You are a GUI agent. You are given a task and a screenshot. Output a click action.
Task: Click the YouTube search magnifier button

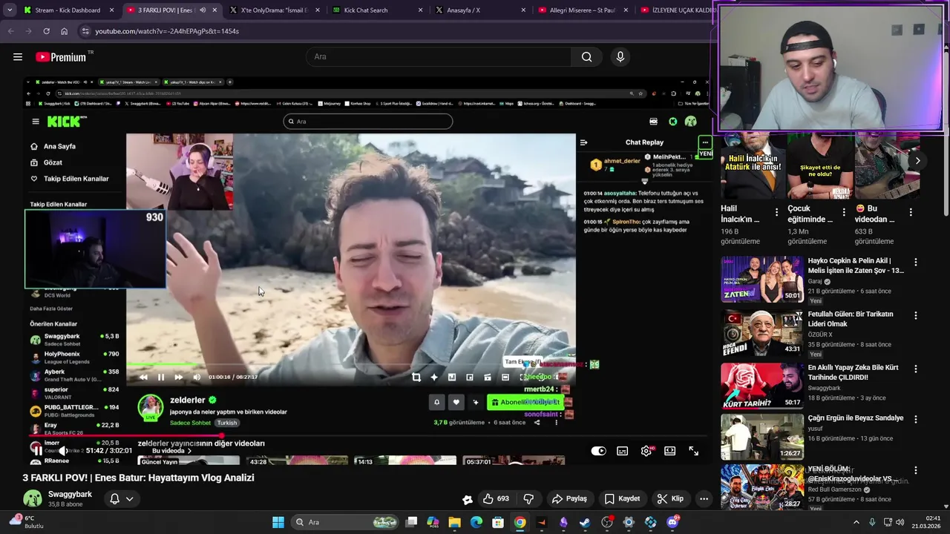click(586, 57)
